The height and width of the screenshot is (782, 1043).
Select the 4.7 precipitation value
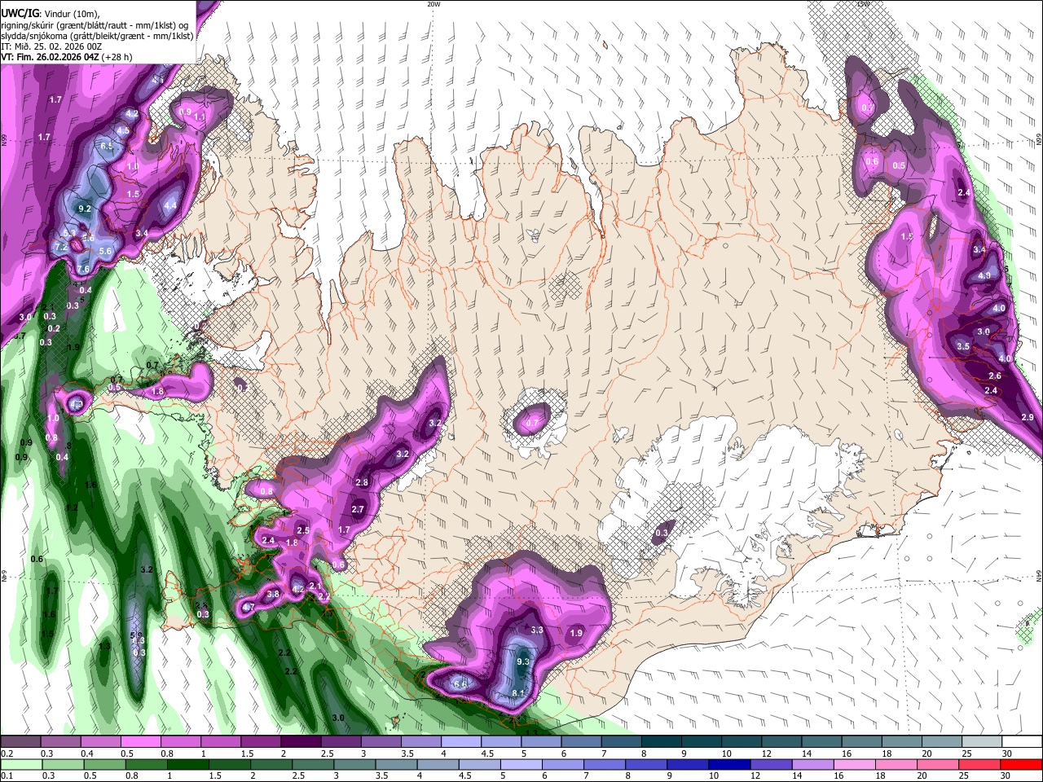[249, 607]
